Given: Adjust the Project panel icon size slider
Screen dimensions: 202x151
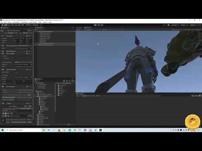Looking at the screenshot, I should pos(69,125).
